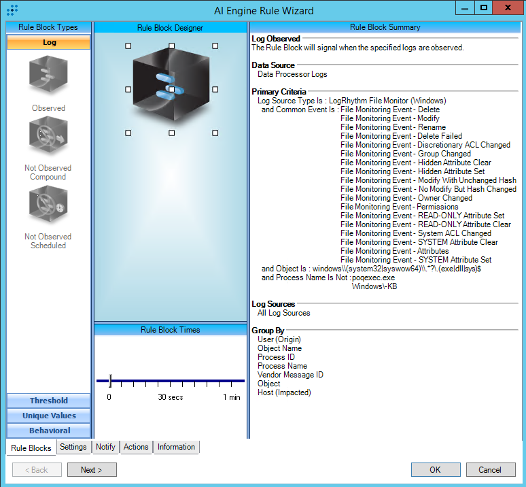Click the bottom-right resize handle of block

[215, 133]
